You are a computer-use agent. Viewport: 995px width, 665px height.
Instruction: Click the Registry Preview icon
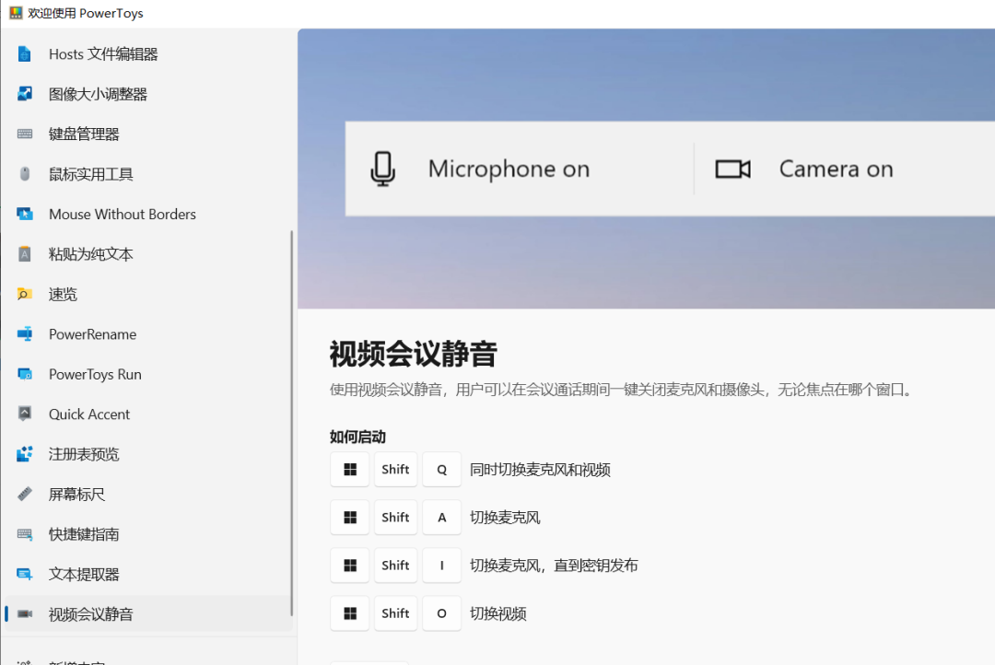tap(25, 454)
